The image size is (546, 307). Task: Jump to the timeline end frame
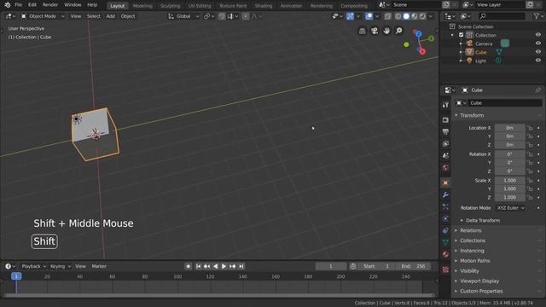click(x=241, y=266)
